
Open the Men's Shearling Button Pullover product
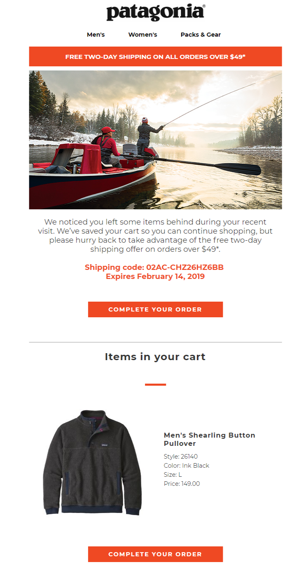(209, 439)
